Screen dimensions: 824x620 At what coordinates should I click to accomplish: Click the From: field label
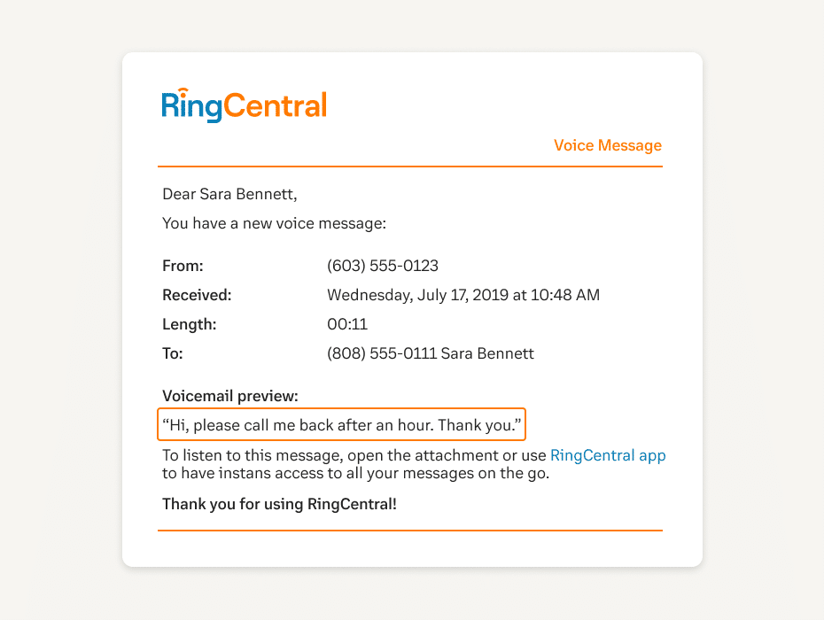tap(183, 266)
